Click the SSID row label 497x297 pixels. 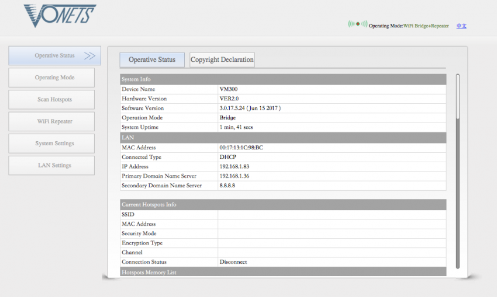128,215
